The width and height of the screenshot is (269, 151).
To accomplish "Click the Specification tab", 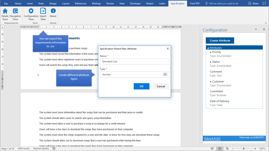I will click(178, 3).
